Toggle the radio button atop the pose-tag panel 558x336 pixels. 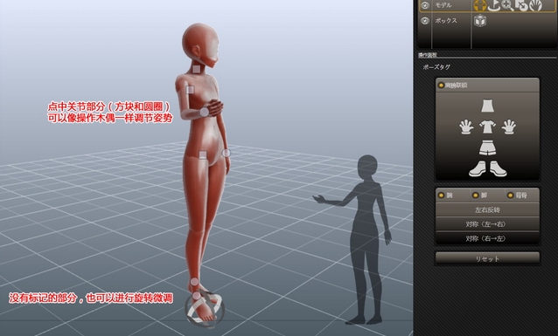pos(442,86)
